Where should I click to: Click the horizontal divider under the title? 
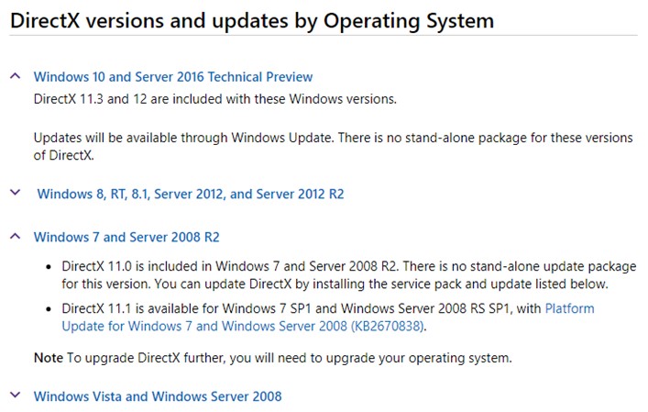coord(324,35)
